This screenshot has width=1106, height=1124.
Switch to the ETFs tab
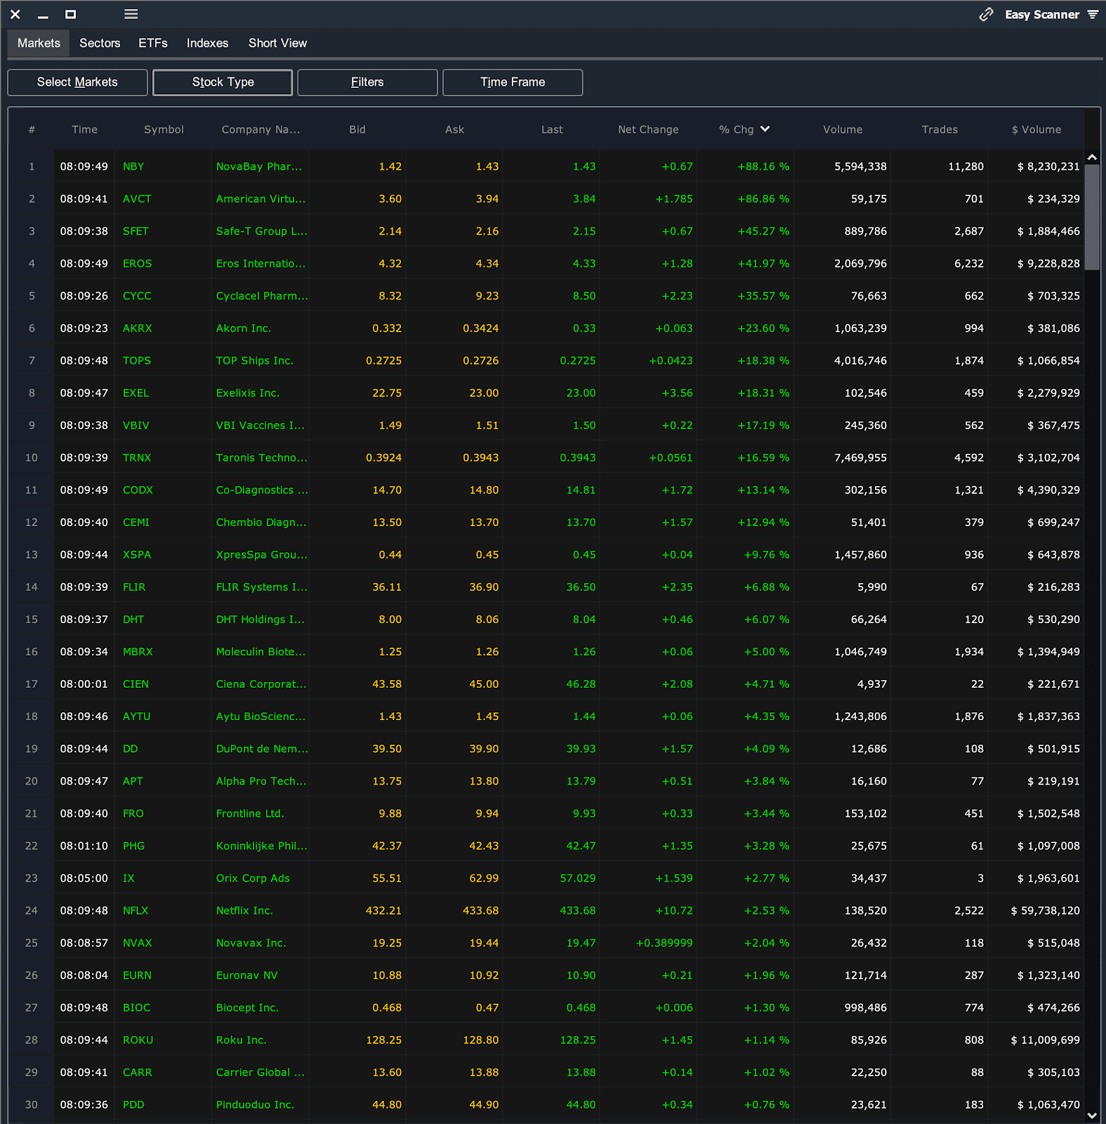tap(153, 43)
